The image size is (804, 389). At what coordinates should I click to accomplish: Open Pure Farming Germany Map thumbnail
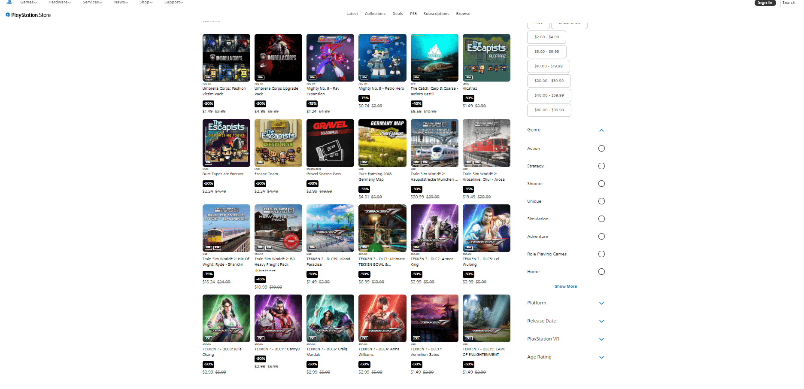tap(382, 143)
